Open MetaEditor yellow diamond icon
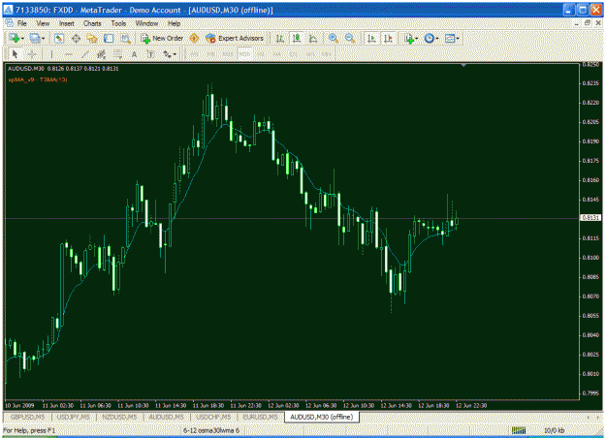This screenshot has width=606, height=438. pyautogui.click(x=194, y=38)
